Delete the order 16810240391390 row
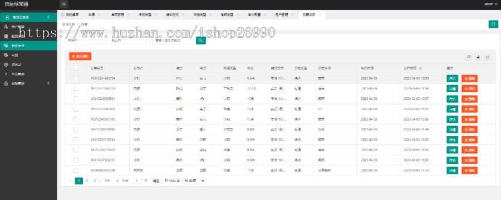The height and width of the screenshot is (200, 501). click(469, 119)
